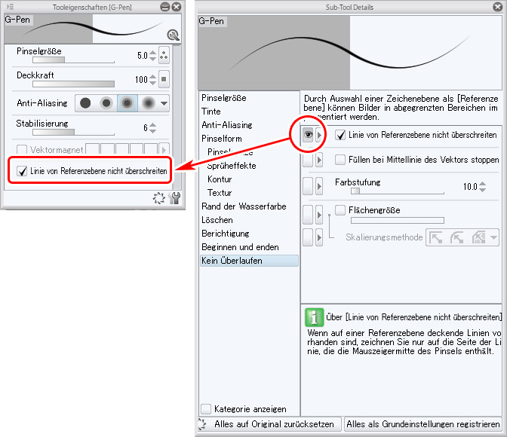Image resolution: width=507 pixels, height=437 pixels.
Task: Toggle Linie von Referenzebene checkbox in Tooleigenschaften
Action: (22, 171)
